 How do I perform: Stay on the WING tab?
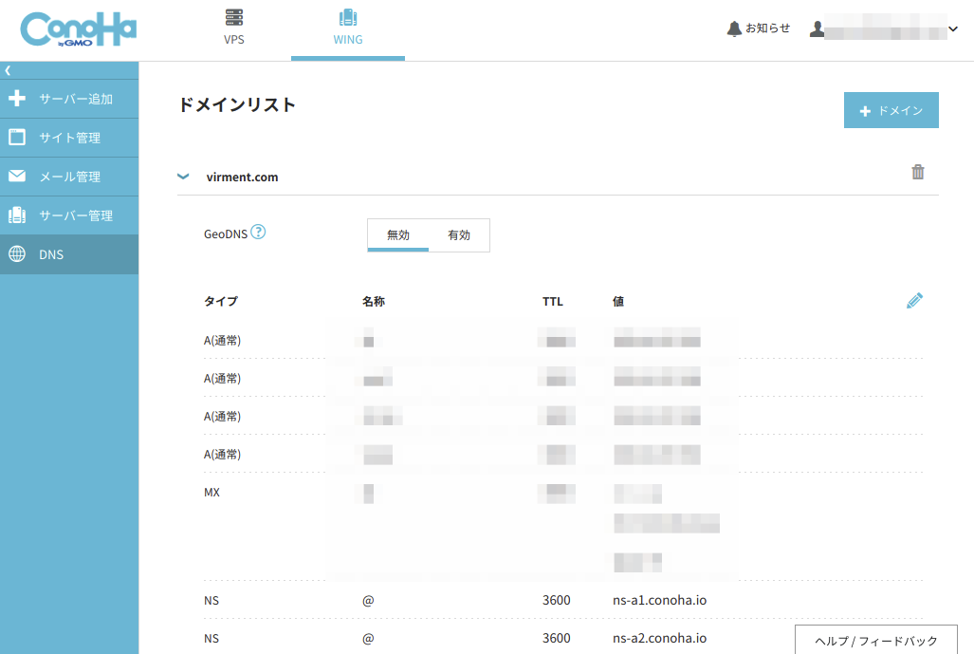tap(347, 28)
